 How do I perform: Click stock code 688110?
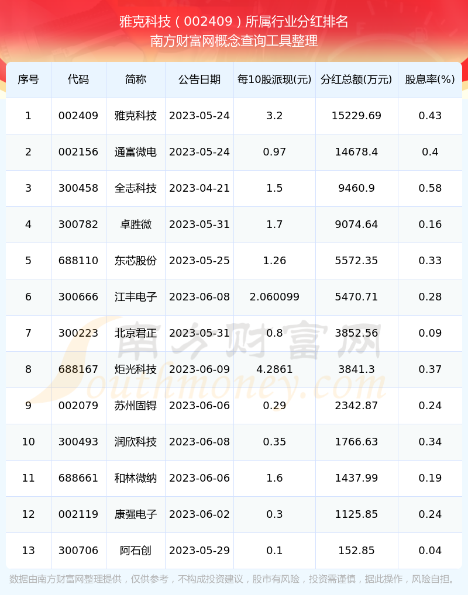tap(78, 261)
